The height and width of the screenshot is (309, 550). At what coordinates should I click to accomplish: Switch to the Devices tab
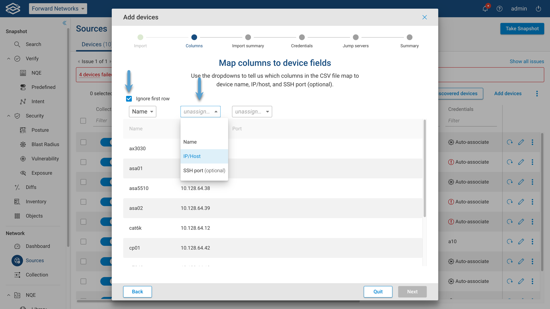click(x=92, y=44)
